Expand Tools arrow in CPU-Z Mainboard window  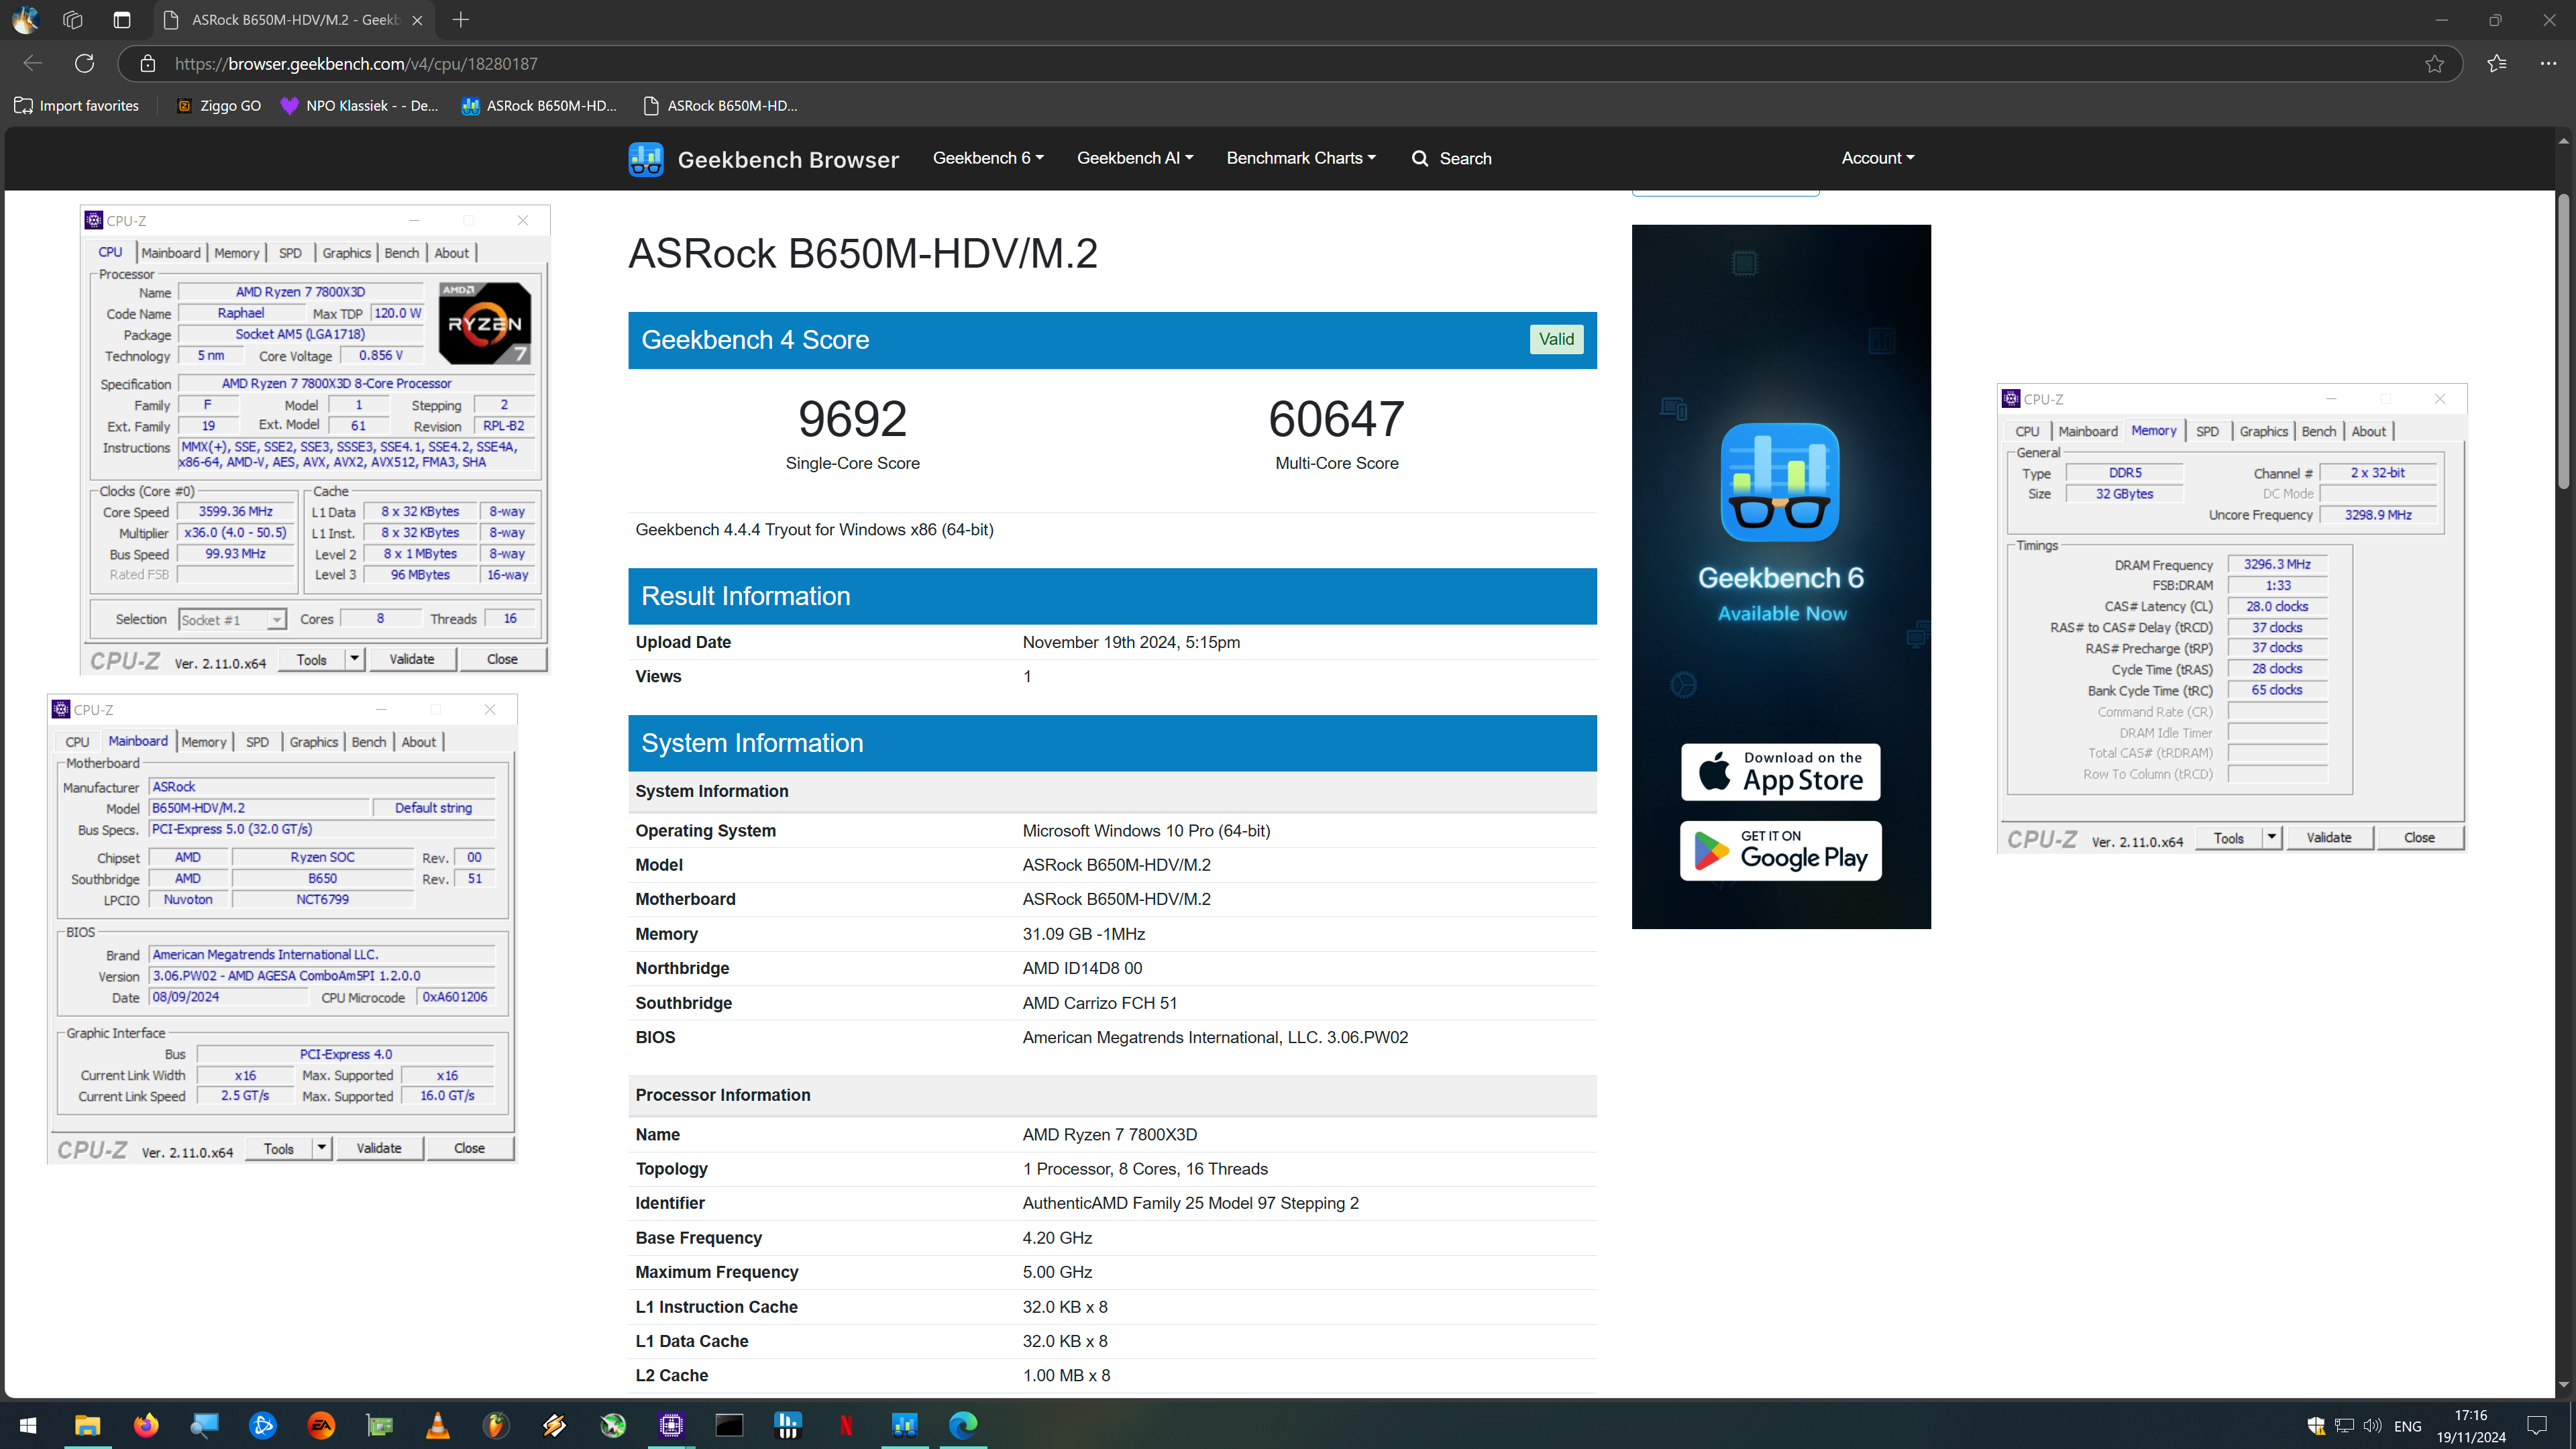(322, 1148)
